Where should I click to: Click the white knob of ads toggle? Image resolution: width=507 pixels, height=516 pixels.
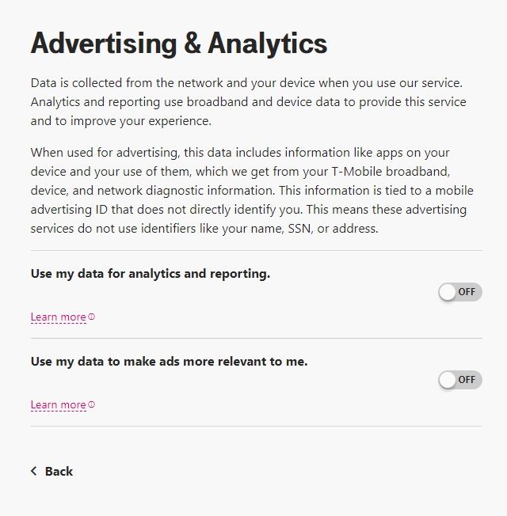click(x=448, y=380)
